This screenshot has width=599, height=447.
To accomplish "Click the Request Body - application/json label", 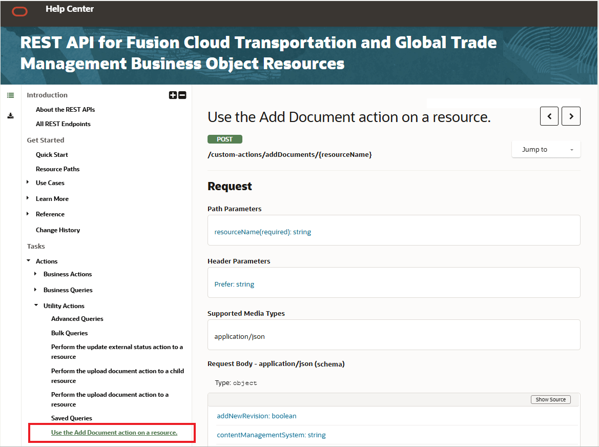I will pyautogui.click(x=276, y=364).
